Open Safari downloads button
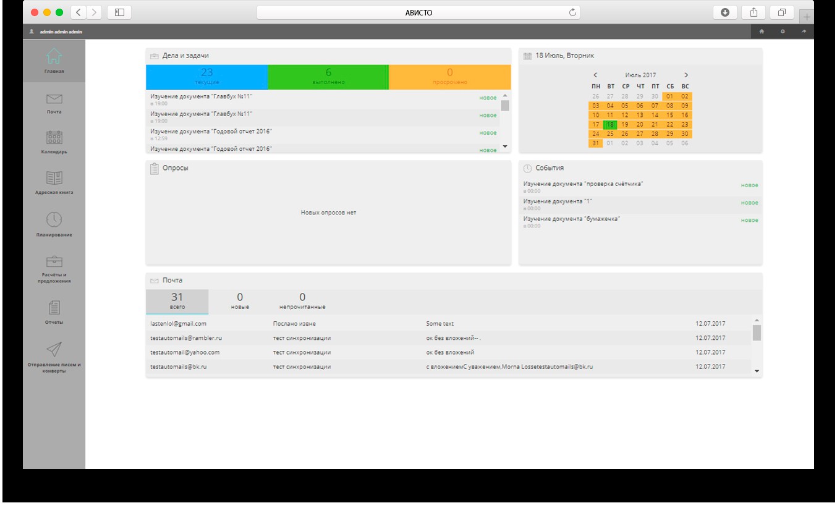 click(725, 12)
